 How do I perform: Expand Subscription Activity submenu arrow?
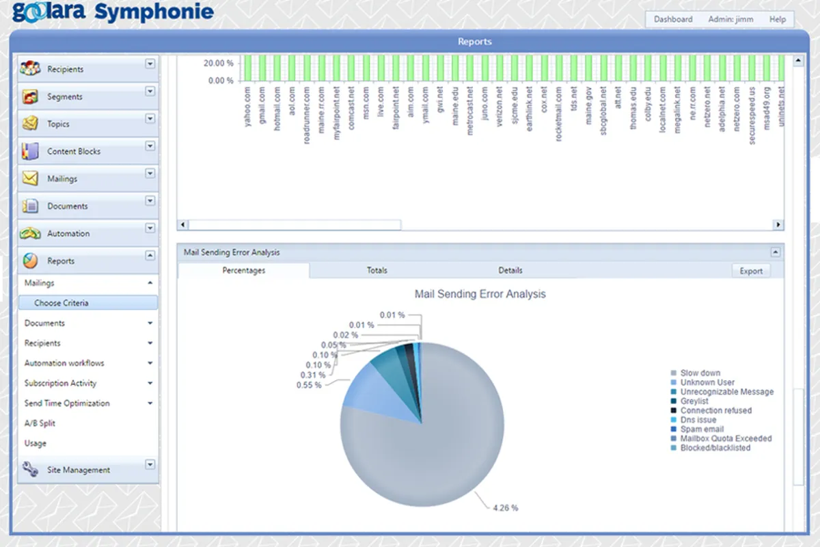[x=150, y=384]
